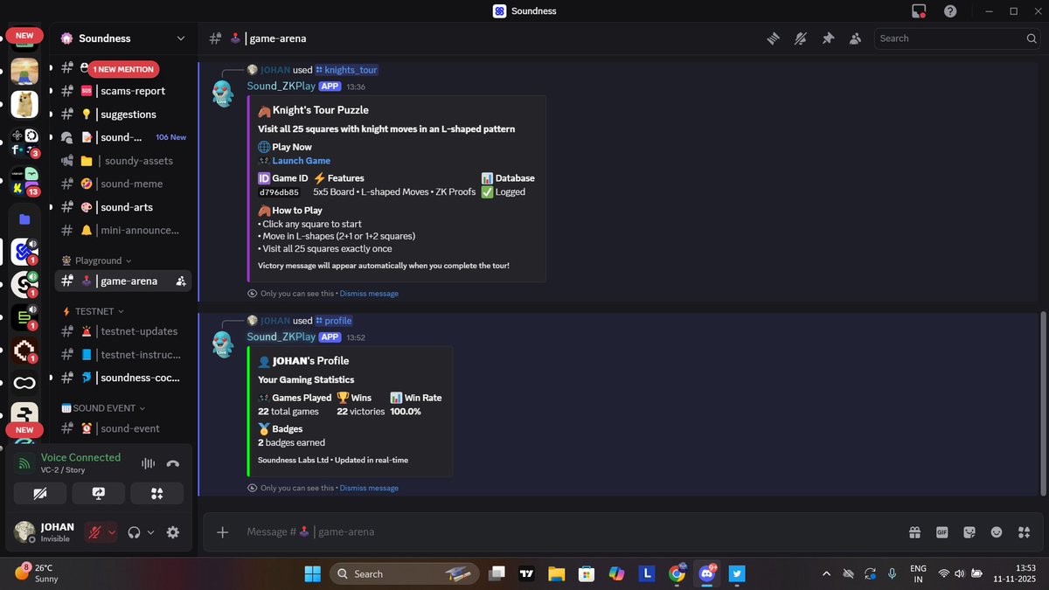Image resolution: width=1049 pixels, height=590 pixels.
Task: Open pinned messages
Action: coord(828,38)
